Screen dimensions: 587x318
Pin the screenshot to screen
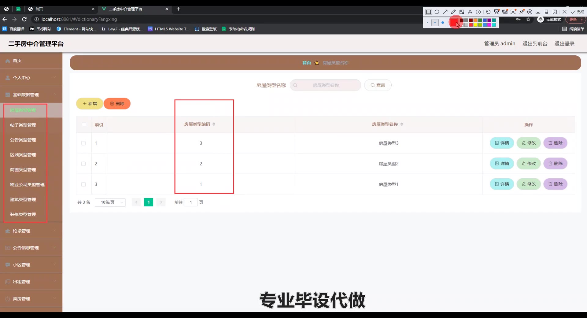coord(522,12)
